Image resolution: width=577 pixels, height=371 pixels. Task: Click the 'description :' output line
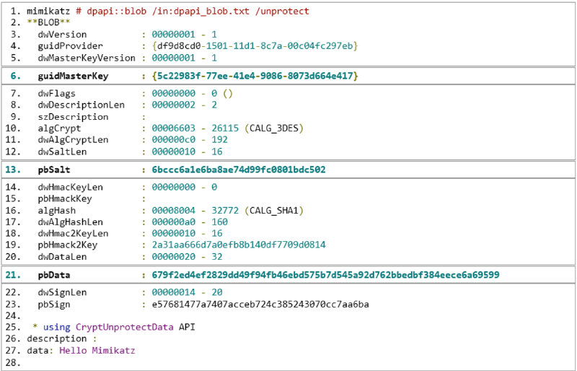coord(62,339)
